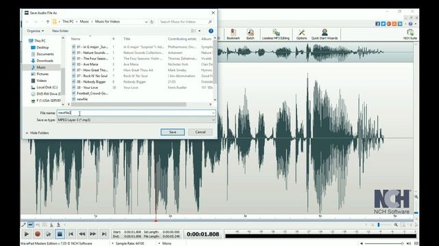The height and width of the screenshot is (246, 439).
Task: Select This PC in navigation pane
Action: (37, 41)
